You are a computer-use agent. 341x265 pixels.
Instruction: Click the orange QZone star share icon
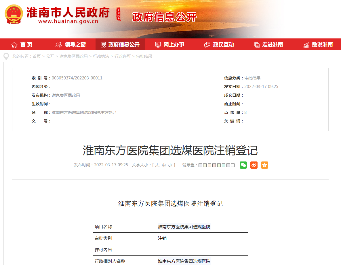[264, 165]
